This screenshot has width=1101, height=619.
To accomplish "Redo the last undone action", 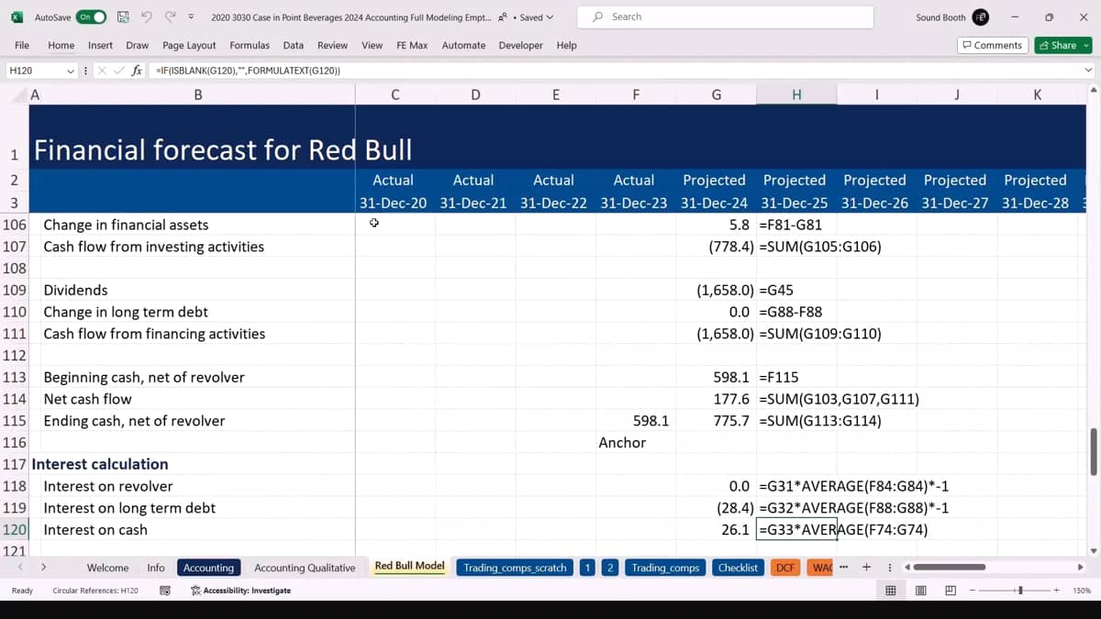I will [170, 17].
